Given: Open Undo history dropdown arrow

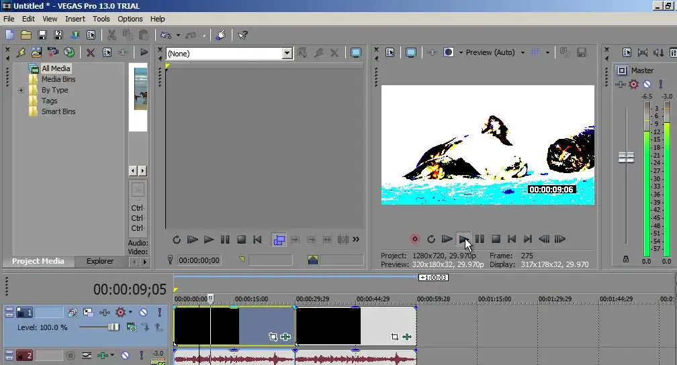Looking at the screenshot, I should click(x=178, y=36).
